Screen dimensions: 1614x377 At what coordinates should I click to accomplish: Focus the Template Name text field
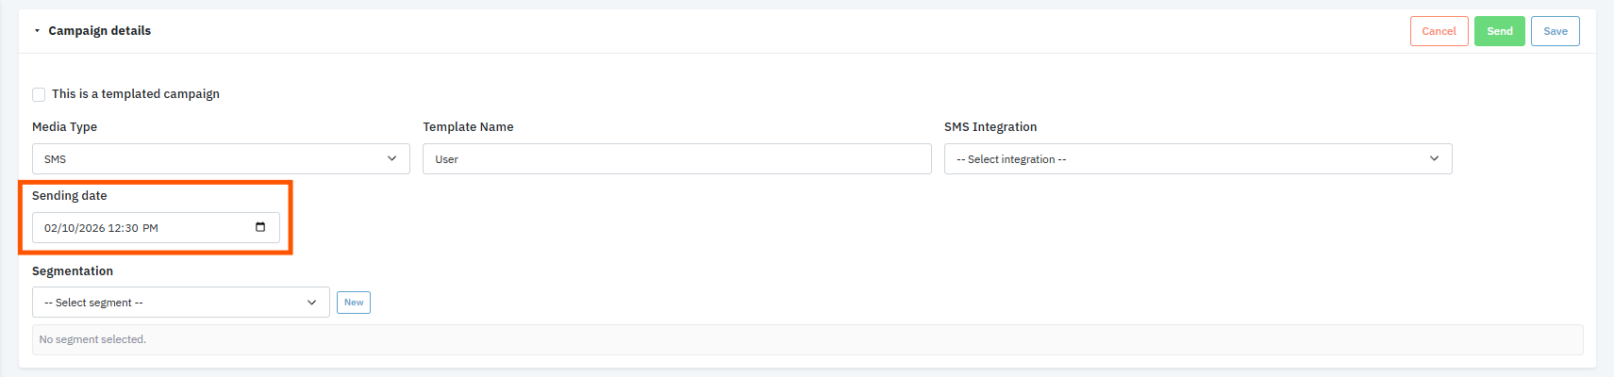click(676, 158)
